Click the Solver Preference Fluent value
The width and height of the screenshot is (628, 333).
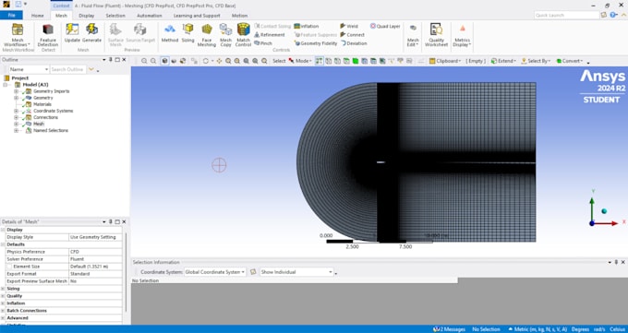pyautogui.click(x=95, y=259)
